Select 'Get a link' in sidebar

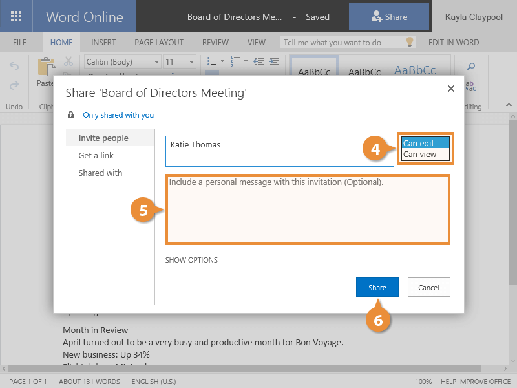(x=96, y=155)
